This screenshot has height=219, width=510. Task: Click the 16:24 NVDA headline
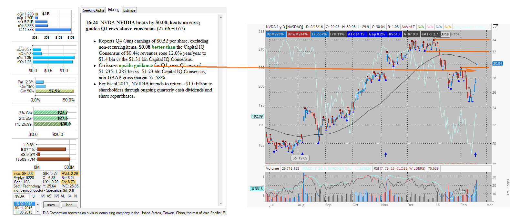(143, 25)
